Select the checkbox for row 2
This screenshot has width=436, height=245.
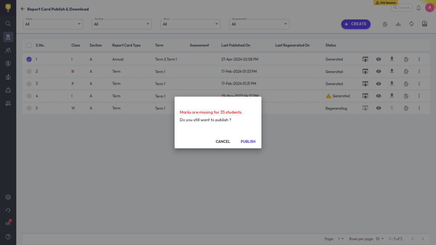click(29, 72)
